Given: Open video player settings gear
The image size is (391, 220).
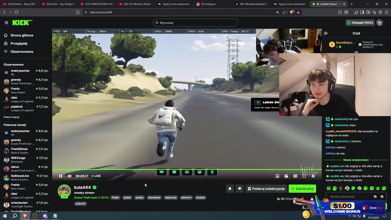Looking at the screenshot, I should click(313, 176).
